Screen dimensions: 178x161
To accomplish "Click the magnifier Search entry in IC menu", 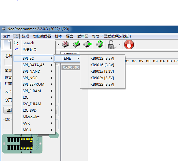I will click(x=28, y=43).
